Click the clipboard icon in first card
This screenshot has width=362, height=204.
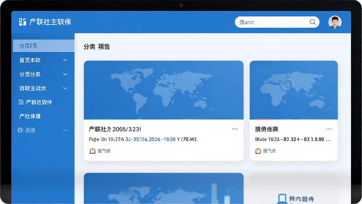coord(92,151)
